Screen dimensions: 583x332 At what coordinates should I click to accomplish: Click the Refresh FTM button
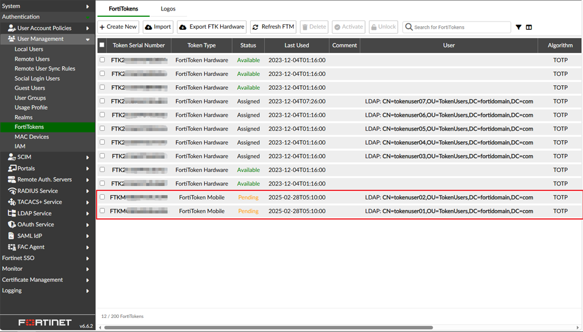pos(273,27)
